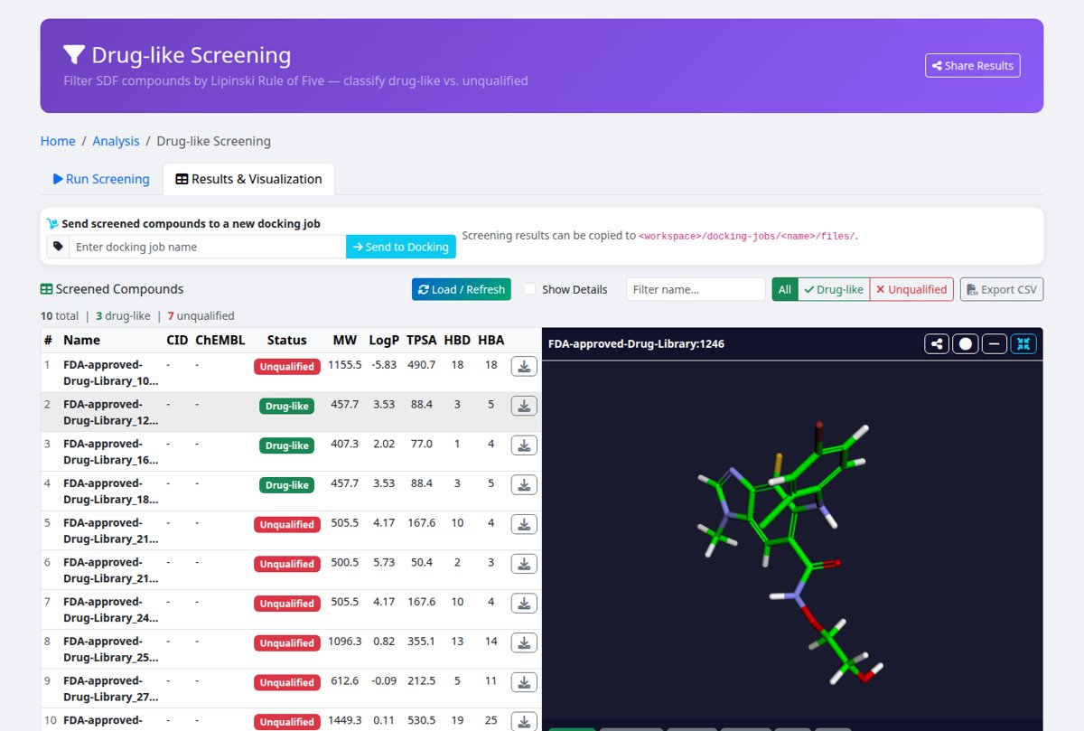Filter to Unqualified compounds only
The height and width of the screenshot is (731, 1084).
[911, 289]
